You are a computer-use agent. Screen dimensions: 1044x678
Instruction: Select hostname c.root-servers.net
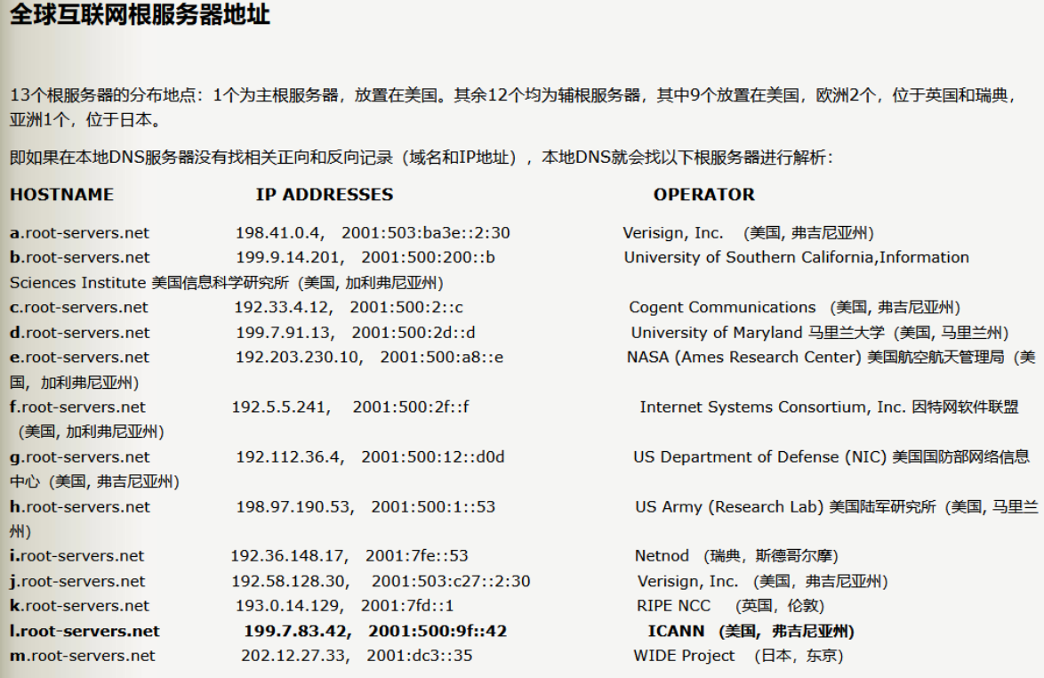tap(78, 308)
